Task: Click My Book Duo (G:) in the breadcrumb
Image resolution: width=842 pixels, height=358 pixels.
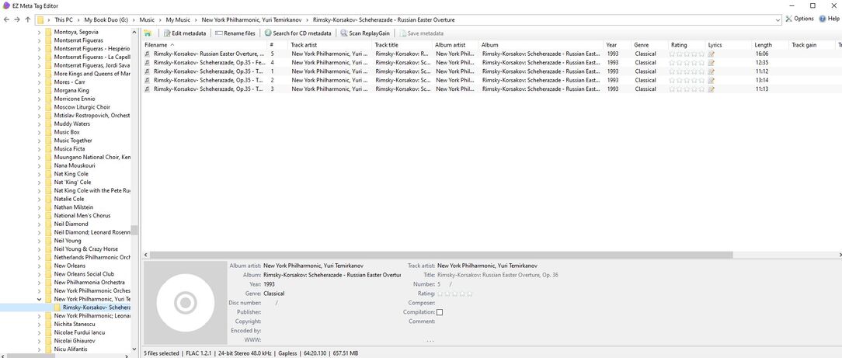Action: coord(106,20)
